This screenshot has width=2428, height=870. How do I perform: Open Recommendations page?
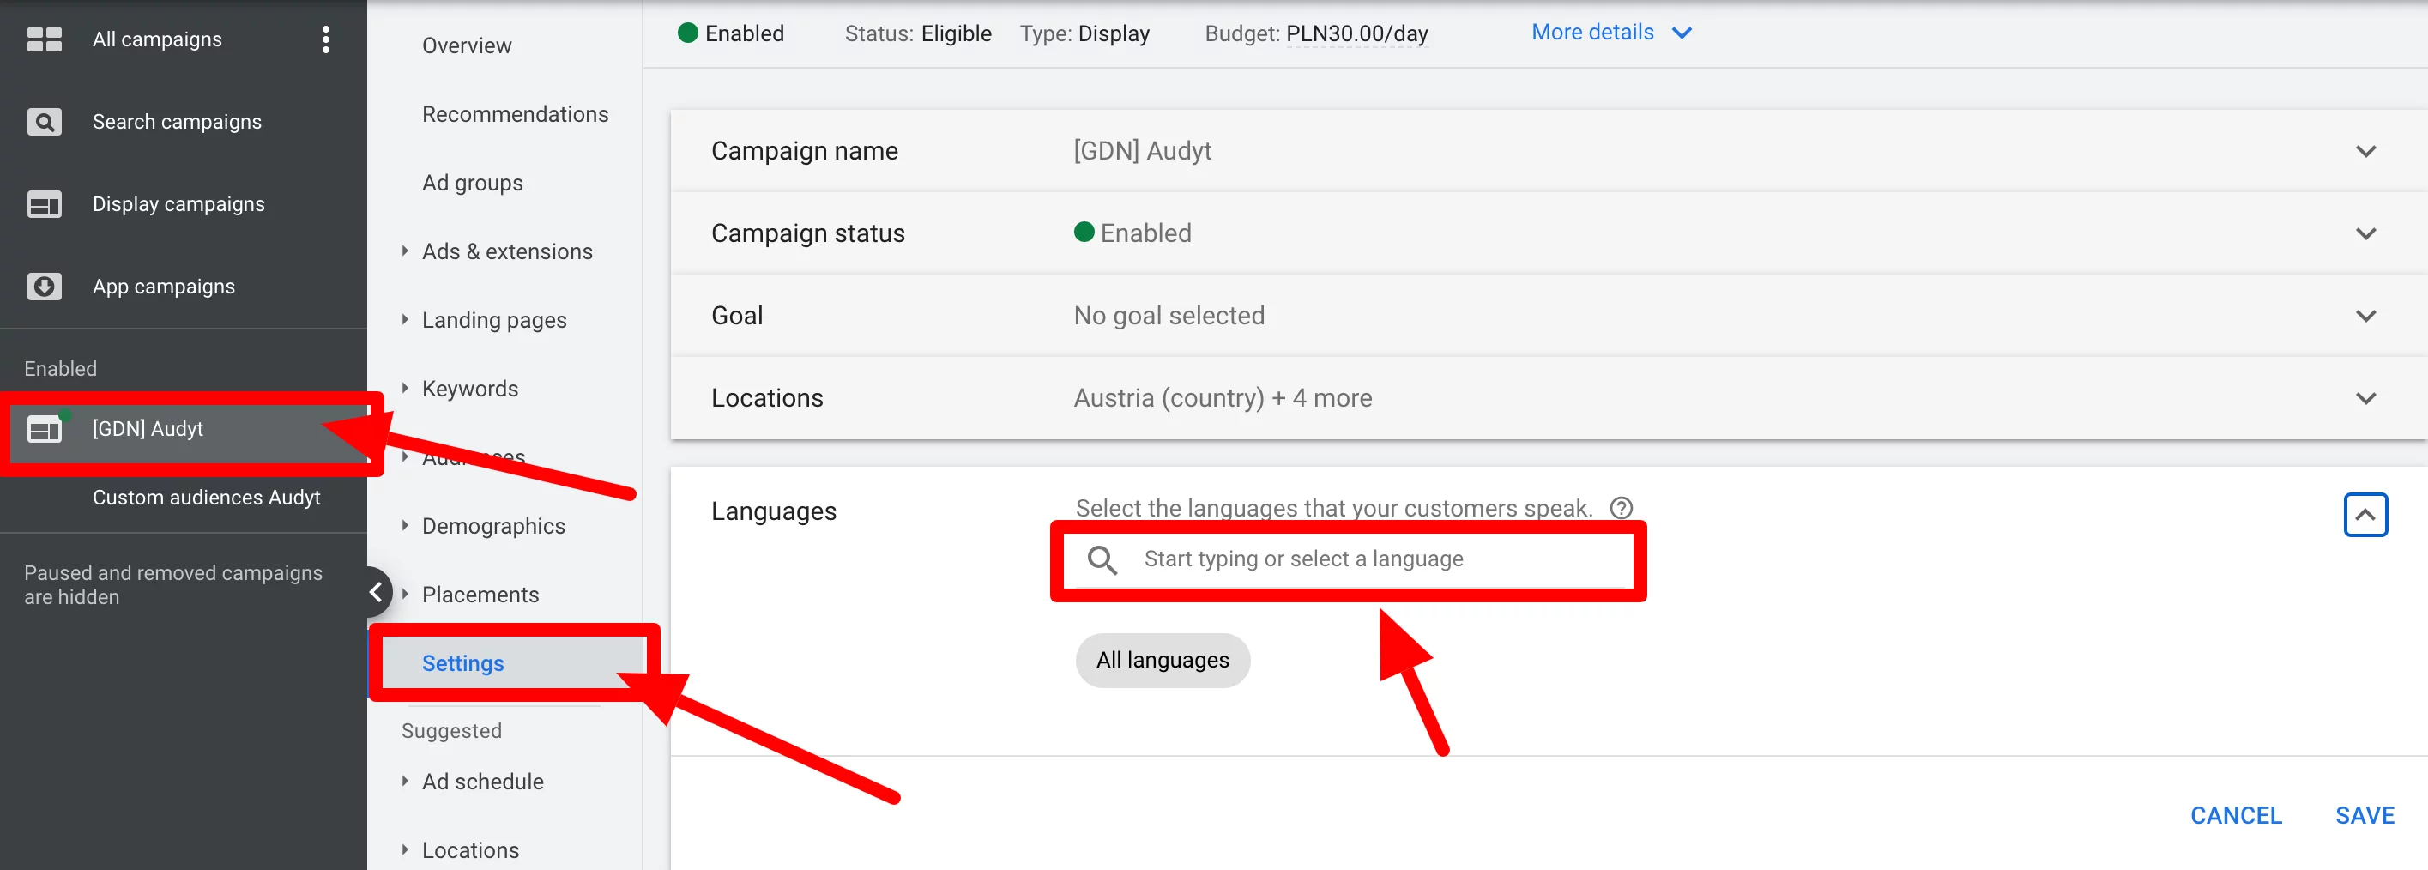515,114
